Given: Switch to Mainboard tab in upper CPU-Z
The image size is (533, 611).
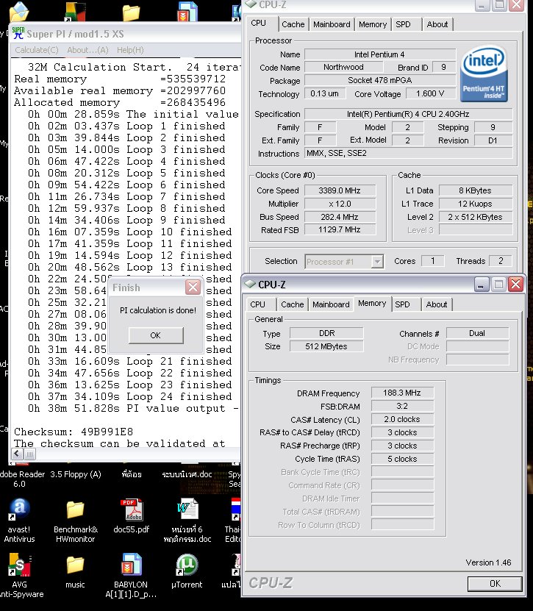Looking at the screenshot, I should pos(332,24).
